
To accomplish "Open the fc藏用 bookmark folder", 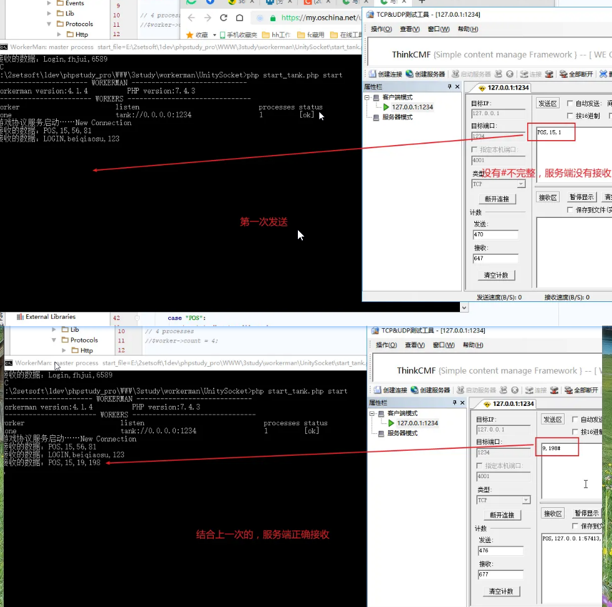I will coord(311,35).
